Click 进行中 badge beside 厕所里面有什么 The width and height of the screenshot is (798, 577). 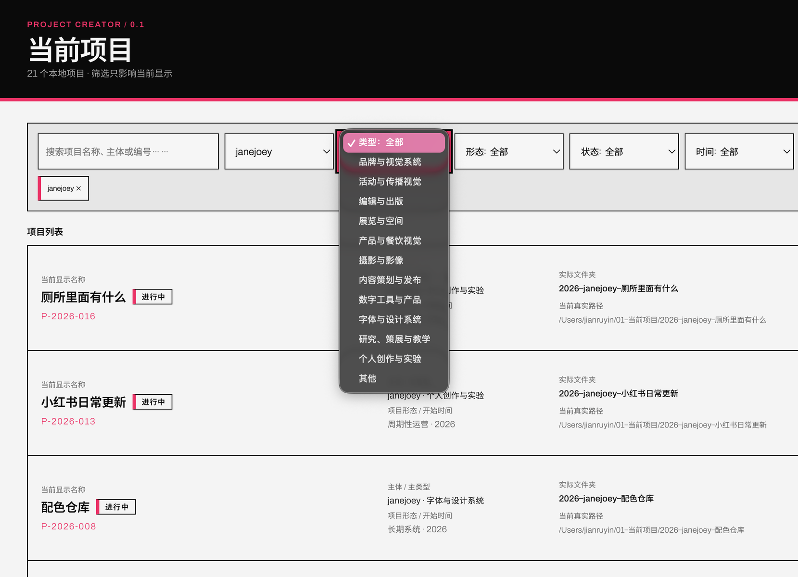click(x=152, y=297)
